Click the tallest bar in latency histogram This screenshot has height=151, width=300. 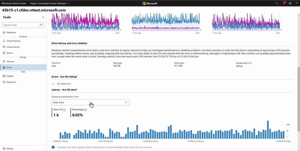pyautogui.click(x=268, y=130)
